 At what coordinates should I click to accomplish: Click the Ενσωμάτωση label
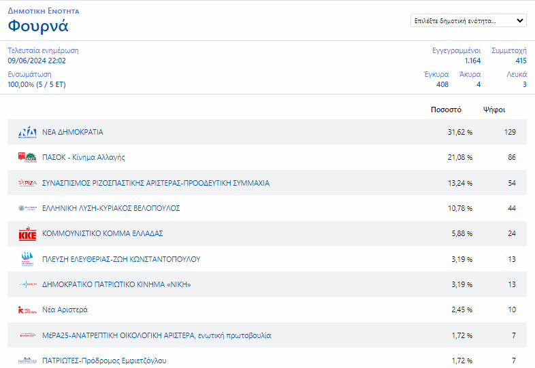click(x=30, y=74)
